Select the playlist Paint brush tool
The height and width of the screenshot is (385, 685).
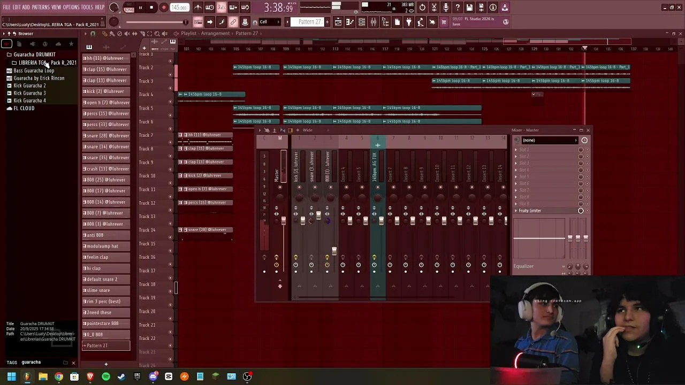pyautogui.click(x=112, y=34)
